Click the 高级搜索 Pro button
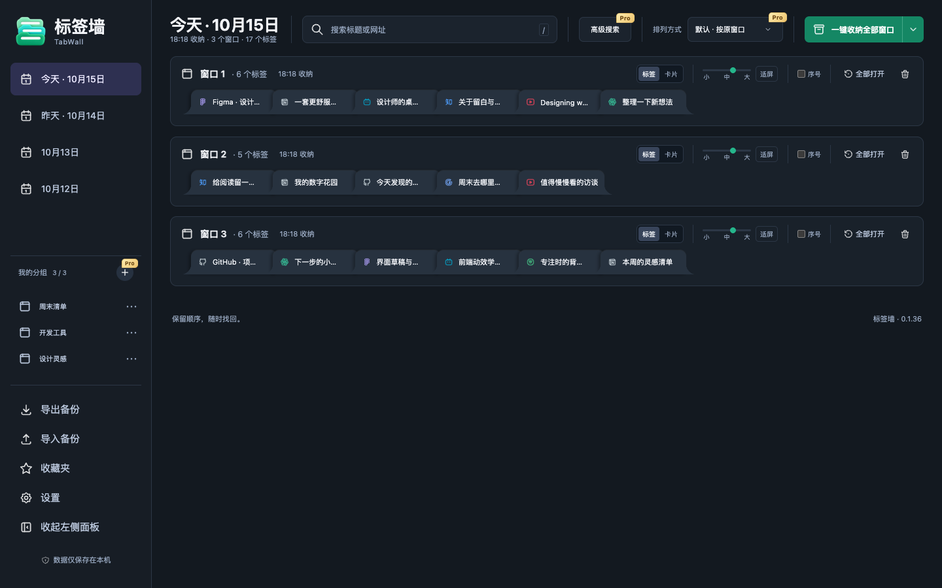This screenshot has width=942, height=588. (605, 29)
